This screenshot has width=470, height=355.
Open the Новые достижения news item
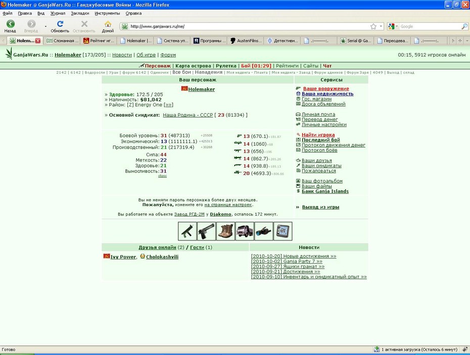click(x=294, y=256)
